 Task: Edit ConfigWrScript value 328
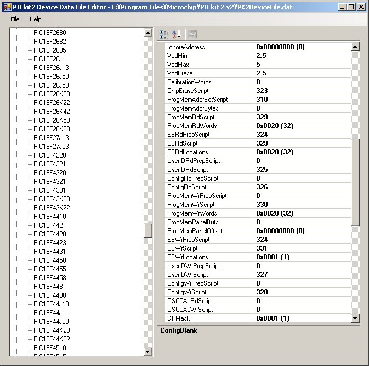[303, 292]
